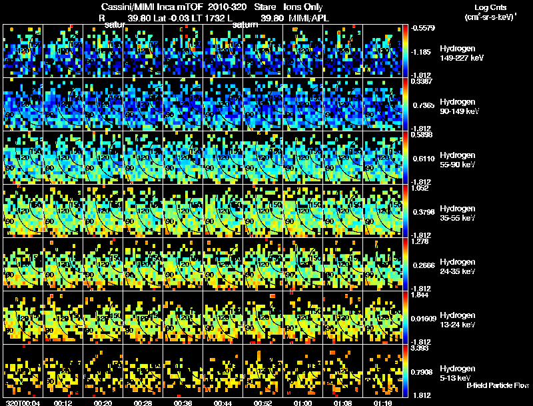Image resolution: width=533 pixels, height=406 pixels.
Task: Click the Hydrogen 13-24 keV color bar
Action: pyautogui.click(x=405, y=317)
